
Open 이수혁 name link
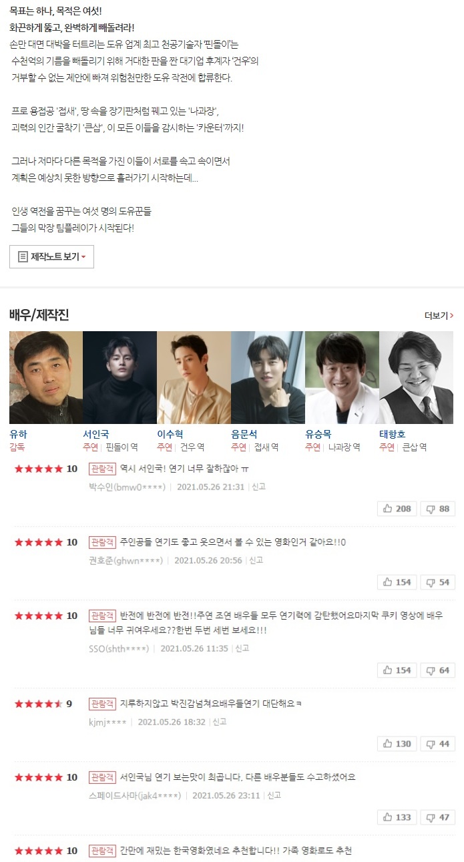coord(170,434)
